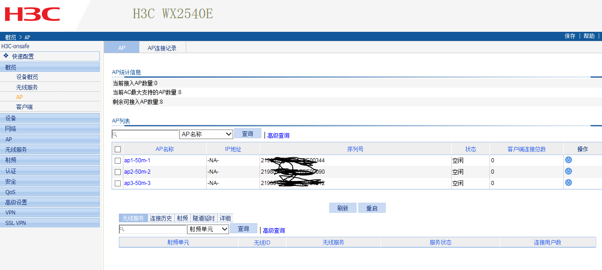Click the power icon for ap1-50m-1
This screenshot has height=270, width=602.
click(568, 160)
